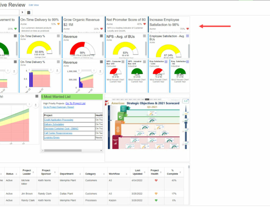The height and width of the screenshot is (207, 270).
Task: Toggle square on NPS - Avg. of BUs card
Action: 144,36
